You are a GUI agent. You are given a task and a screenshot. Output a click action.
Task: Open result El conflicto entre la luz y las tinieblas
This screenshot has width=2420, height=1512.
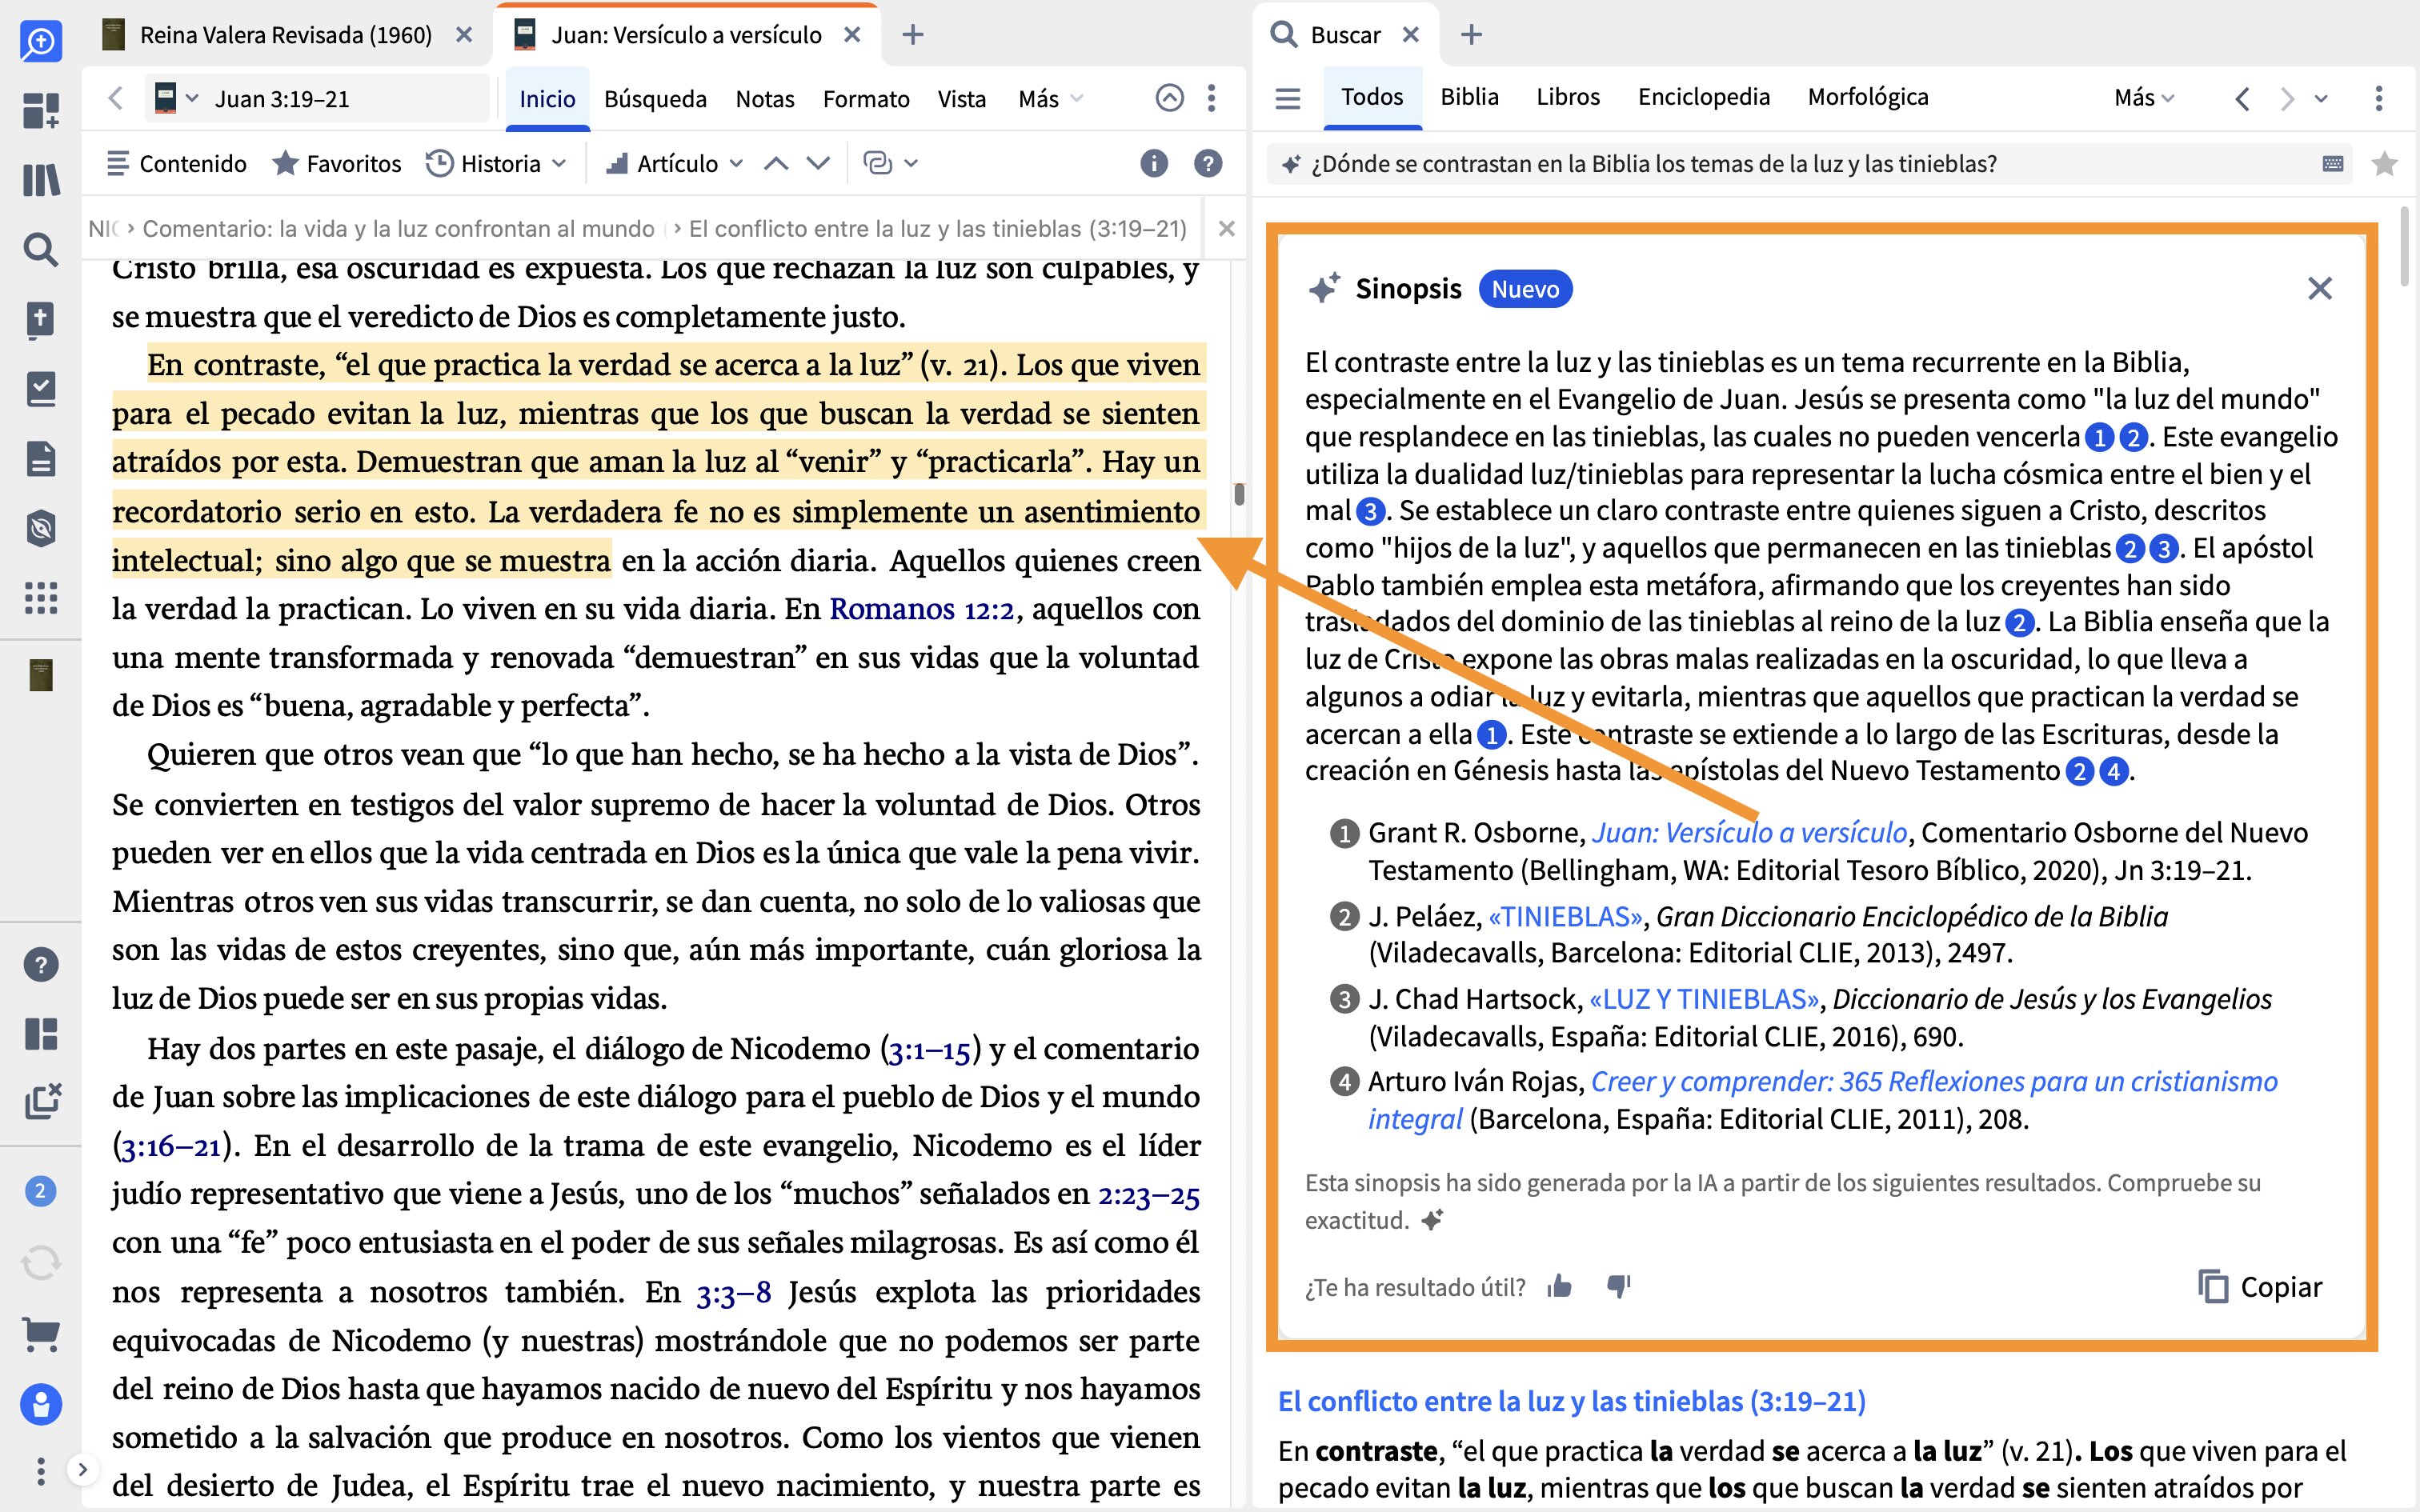[x=1572, y=1401]
